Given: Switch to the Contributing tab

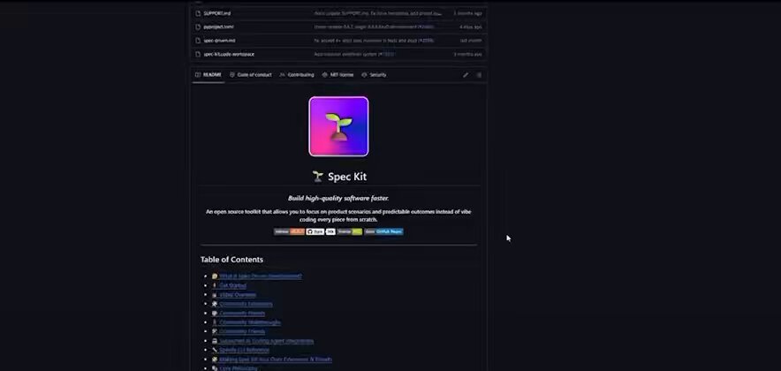Looking at the screenshot, I should (297, 75).
